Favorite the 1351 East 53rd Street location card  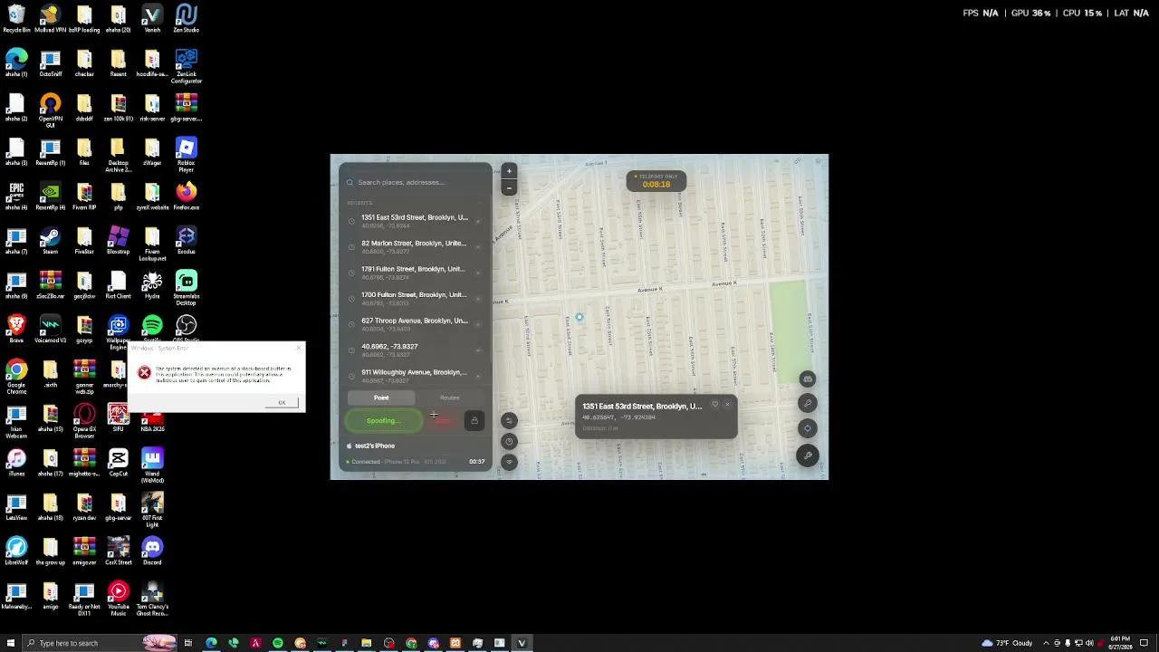pyautogui.click(x=714, y=405)
